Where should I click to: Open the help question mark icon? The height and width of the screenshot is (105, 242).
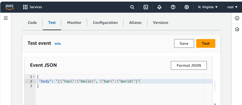click(x=173, y=7)
